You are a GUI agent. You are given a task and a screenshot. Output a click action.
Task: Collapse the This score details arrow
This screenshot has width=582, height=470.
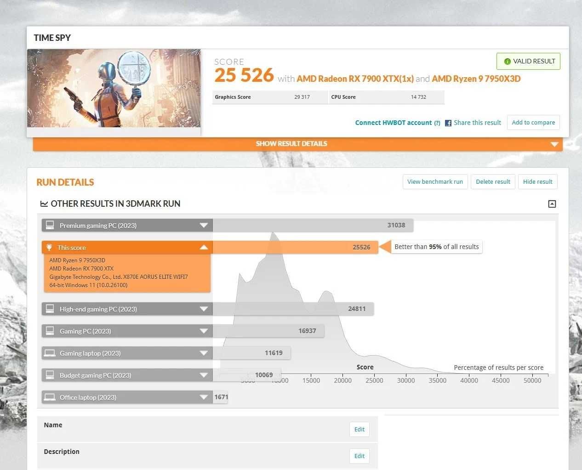pyautogui.click(x=204, y=248)
